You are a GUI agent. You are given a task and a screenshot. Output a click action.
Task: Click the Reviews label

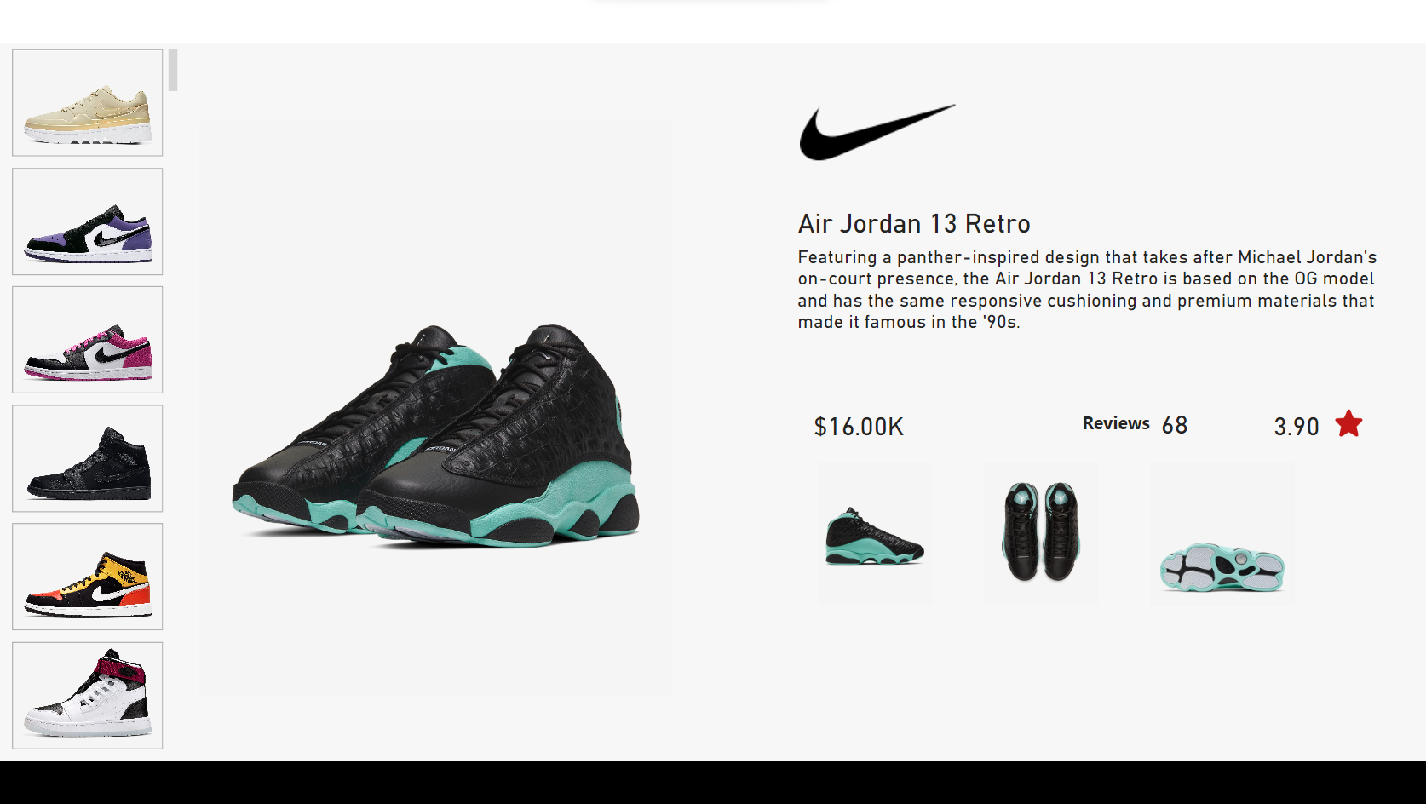[1116, 423]
